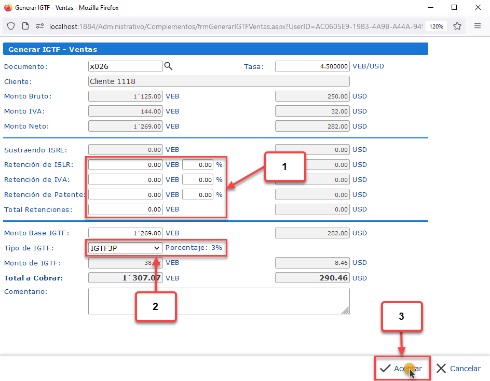Click the Total a Cobrar 1´307.07 VEB field
This screenshot has width=490, height=381.
pos(125,278)
